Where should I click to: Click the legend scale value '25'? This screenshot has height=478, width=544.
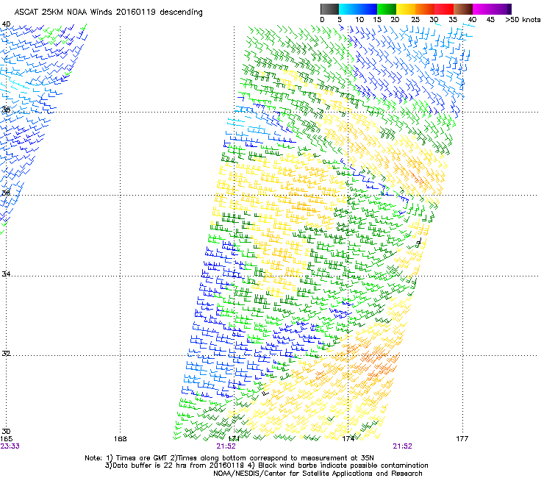pos(415,20)
